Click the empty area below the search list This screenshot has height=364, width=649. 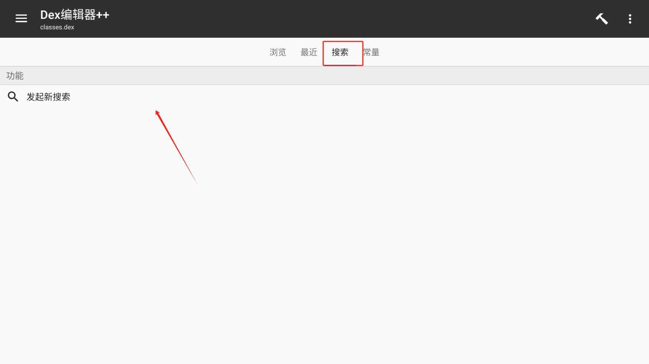coord(324,237)
